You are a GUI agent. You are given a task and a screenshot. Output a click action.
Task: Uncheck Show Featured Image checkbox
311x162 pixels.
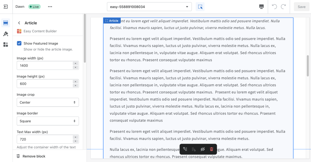point(19,43)
